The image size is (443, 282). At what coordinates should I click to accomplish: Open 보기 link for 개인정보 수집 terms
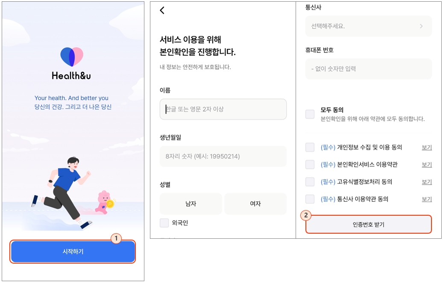[427, 147]
